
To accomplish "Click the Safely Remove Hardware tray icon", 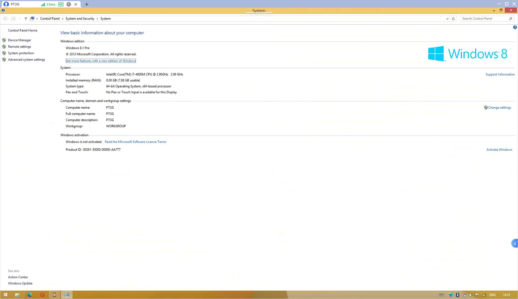I will 465,295.
